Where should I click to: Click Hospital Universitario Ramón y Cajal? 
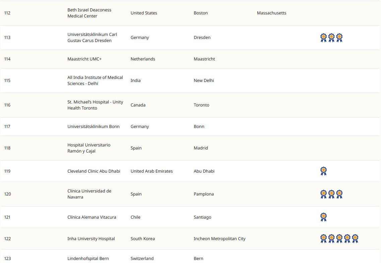pyautogui.click(x=89, y=148)
